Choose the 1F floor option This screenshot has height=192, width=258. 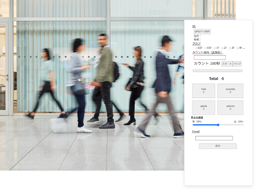pyautogui.click(x=215, y=48)
